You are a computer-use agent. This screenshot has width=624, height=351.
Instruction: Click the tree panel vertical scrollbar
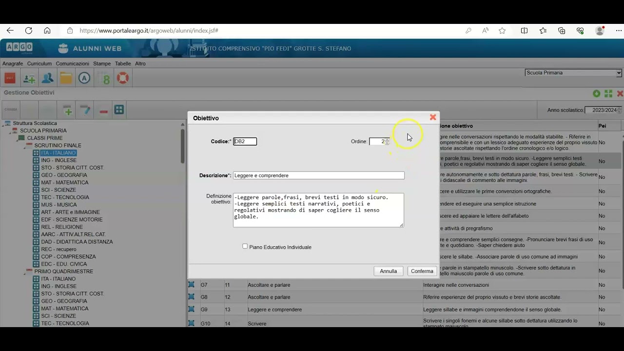tap(183, 146)
